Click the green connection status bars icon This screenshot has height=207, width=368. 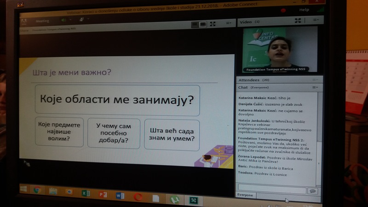[x=321, y=10]
